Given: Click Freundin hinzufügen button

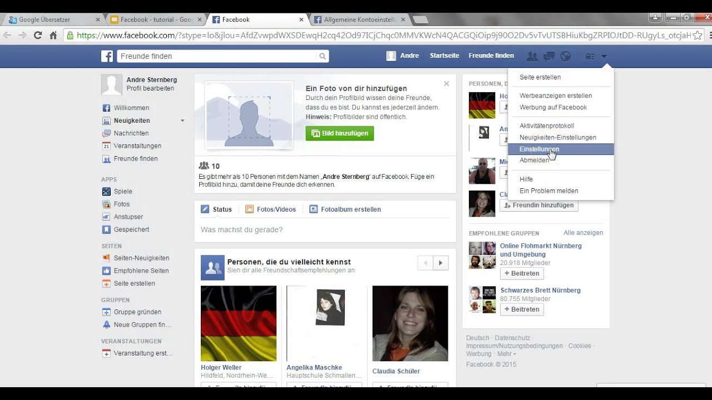Looking at the screenshot, I should [x=539, y=205].
